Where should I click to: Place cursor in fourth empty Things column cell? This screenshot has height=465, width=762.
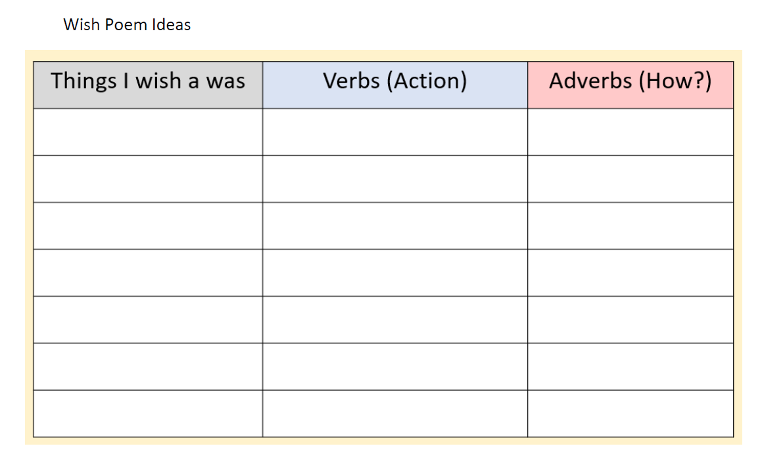coord(148,273)
